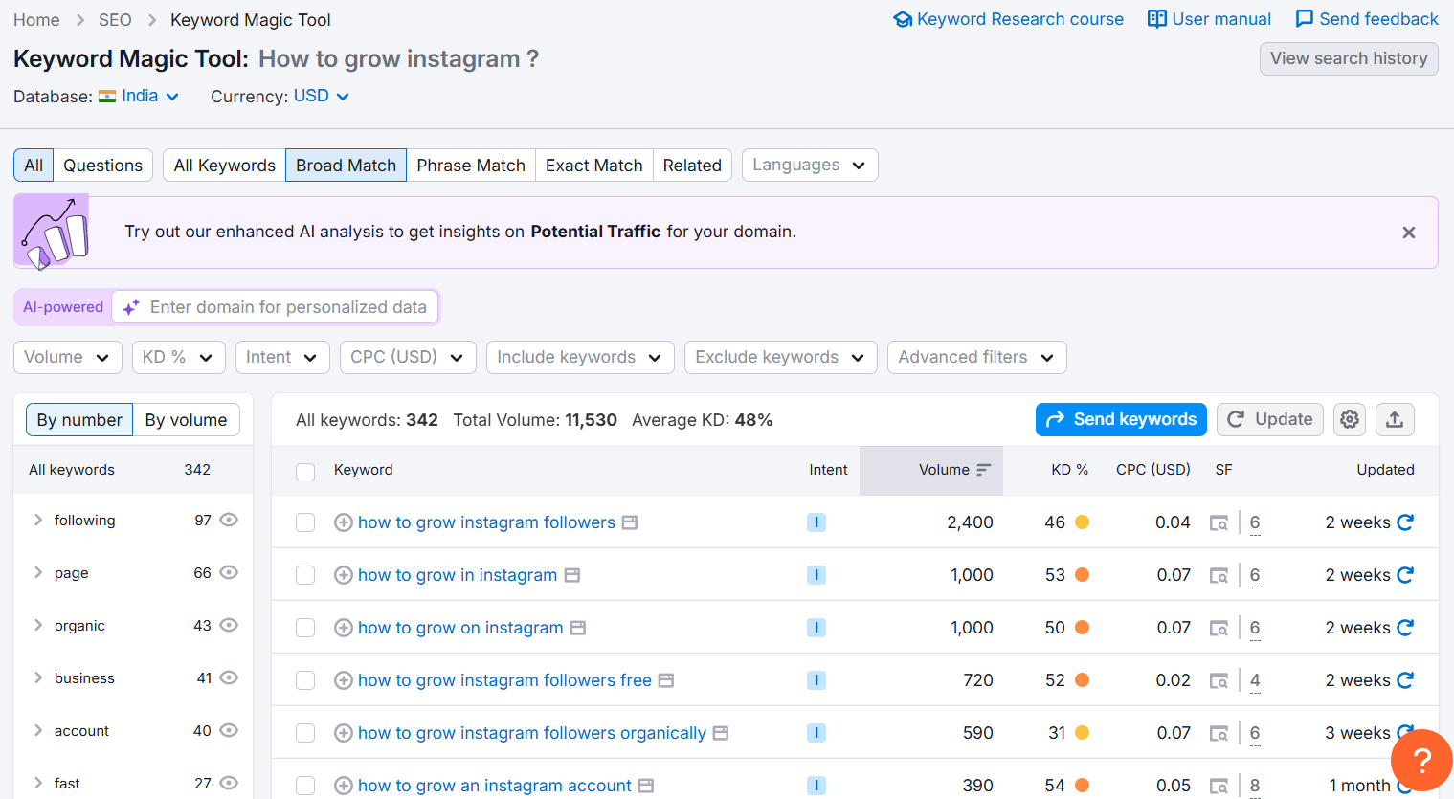The width and height of the screenshot is (1454, 799).
Task: Open the Keyword Research course link
Action: (1008, 19)
